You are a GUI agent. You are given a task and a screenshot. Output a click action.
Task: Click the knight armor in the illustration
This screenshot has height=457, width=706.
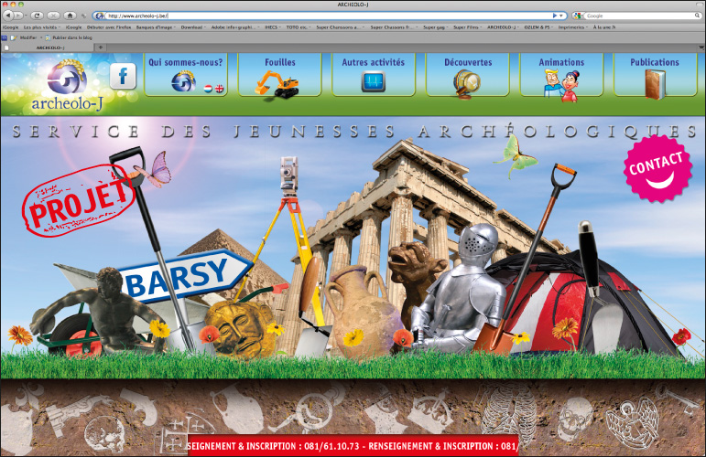pyautogui.click(x=463, y=288)
